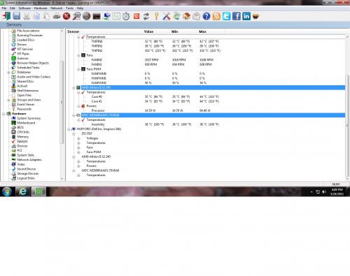This screenshot has height=276, width=350.
Task: Open the Network menu
Action: [57, 8]
